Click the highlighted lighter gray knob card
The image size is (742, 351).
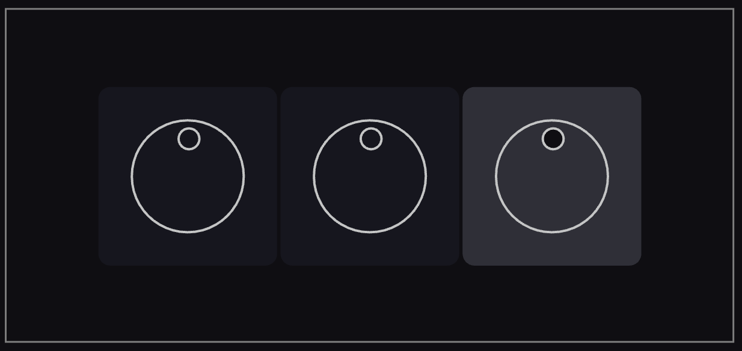coord(552,176)
